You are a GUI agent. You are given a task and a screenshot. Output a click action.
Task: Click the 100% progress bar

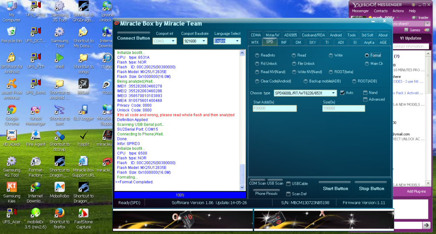[x=180, y=195]
